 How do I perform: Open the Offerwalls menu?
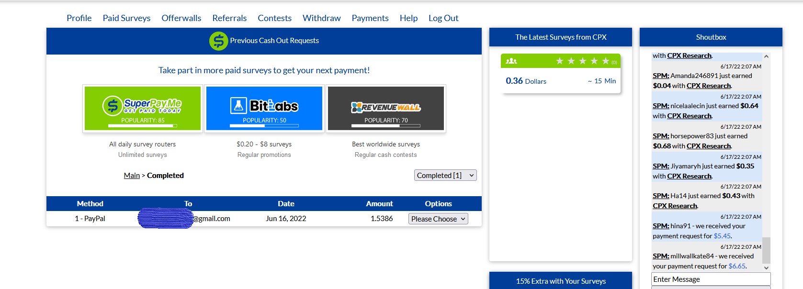tap(181, 18)
